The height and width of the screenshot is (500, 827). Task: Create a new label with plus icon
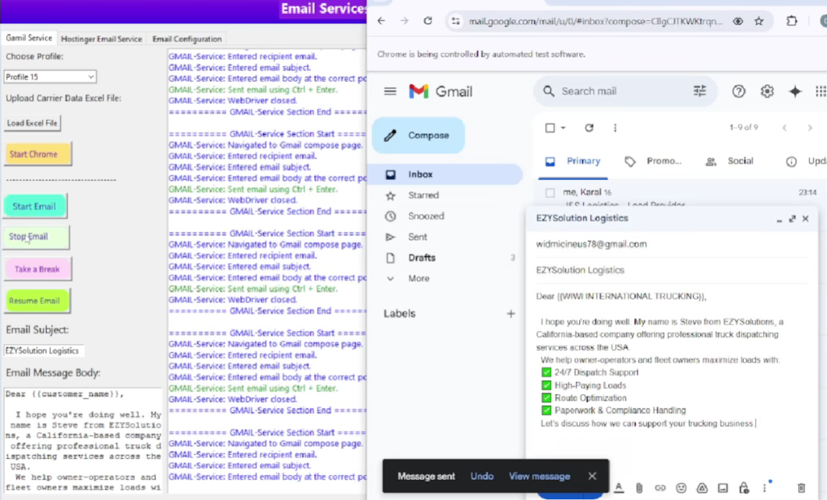coord(510,314)
